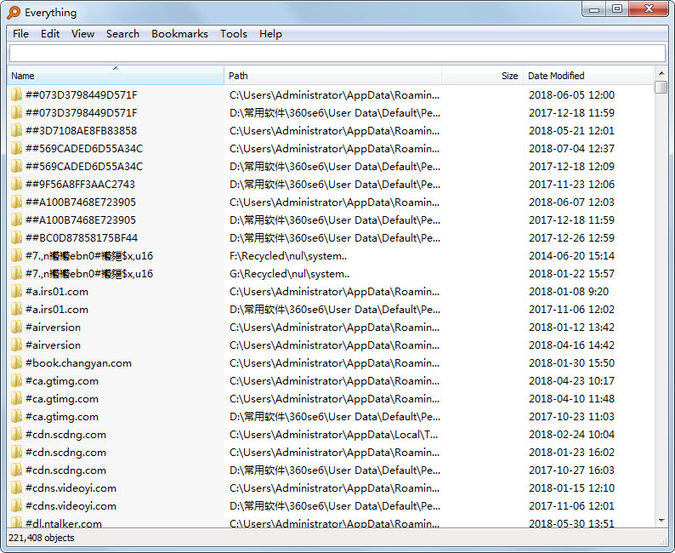
Task: Click folder icon of #cdn.scdng.com dated 2018-01-23
Action: coord(16,453)
